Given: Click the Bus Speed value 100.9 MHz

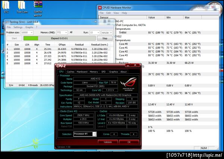Looking at the screenshot, I should tap(83, 123).
